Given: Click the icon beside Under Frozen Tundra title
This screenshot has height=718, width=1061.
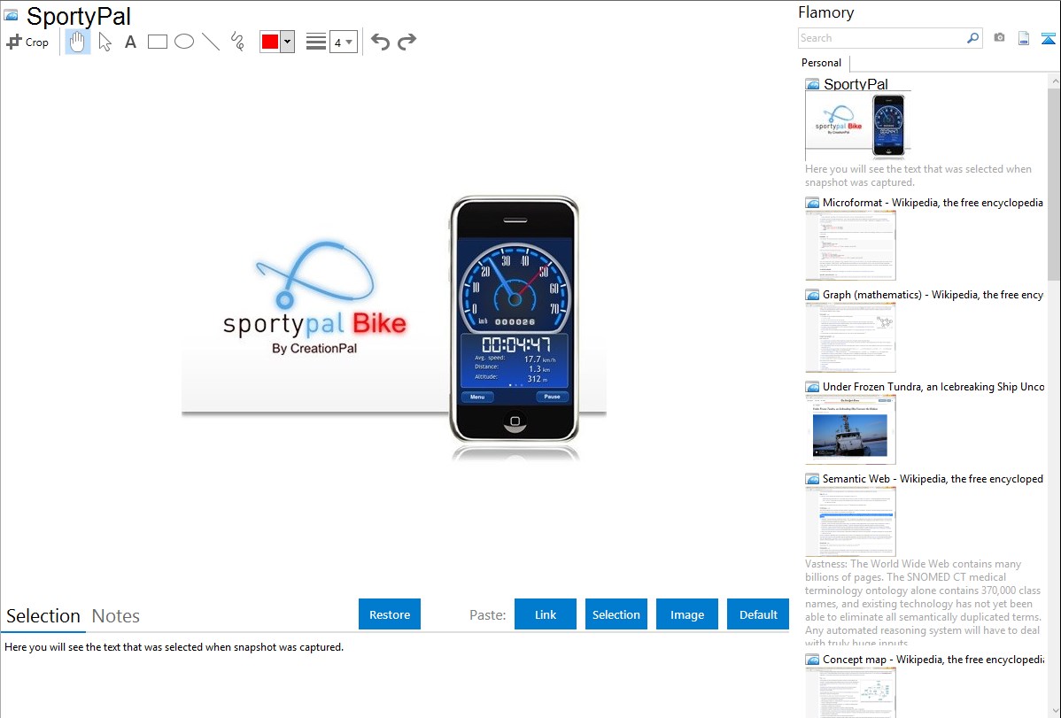Looking at the screenshot, I should pos(813,387).
